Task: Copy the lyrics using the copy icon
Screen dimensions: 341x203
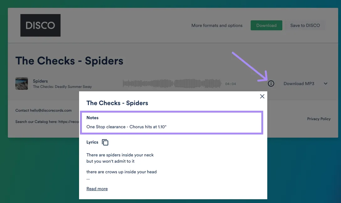Action: (105, 142)
